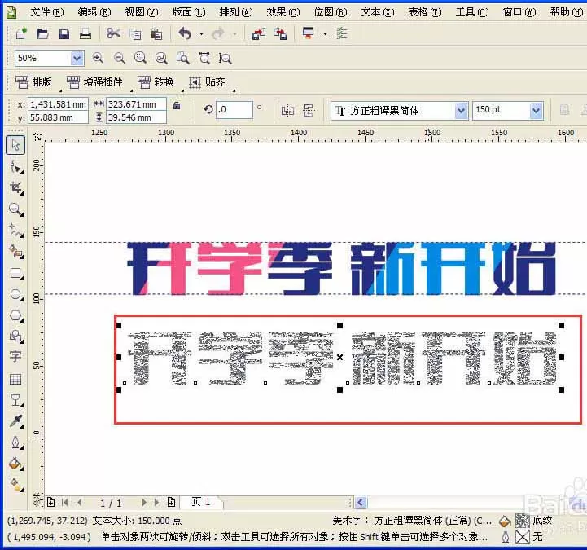Select the Crop tool

16,187
